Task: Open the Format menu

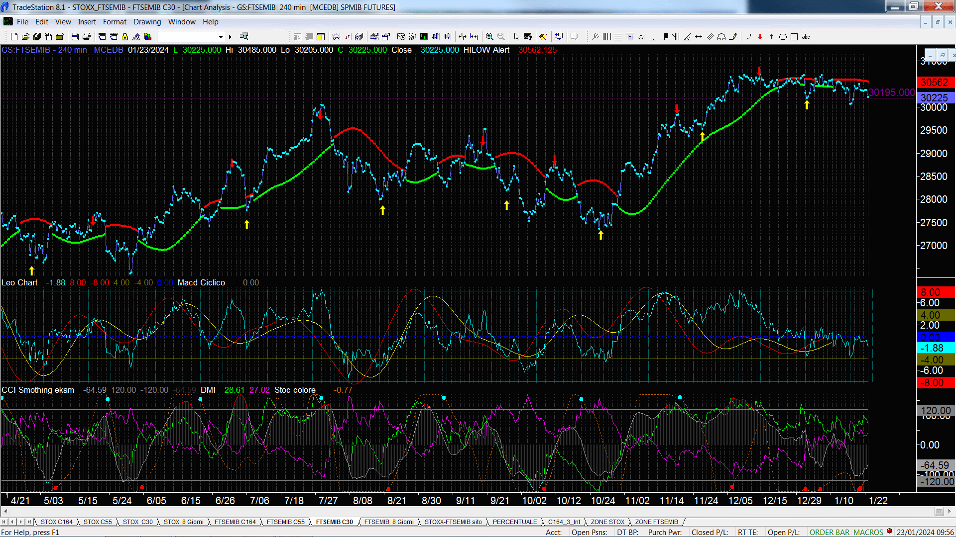Action: tap(115, 22)
